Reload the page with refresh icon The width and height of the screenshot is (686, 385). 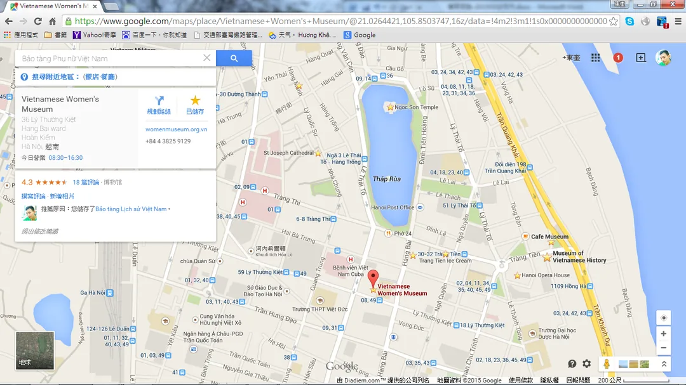click(37, 21)
